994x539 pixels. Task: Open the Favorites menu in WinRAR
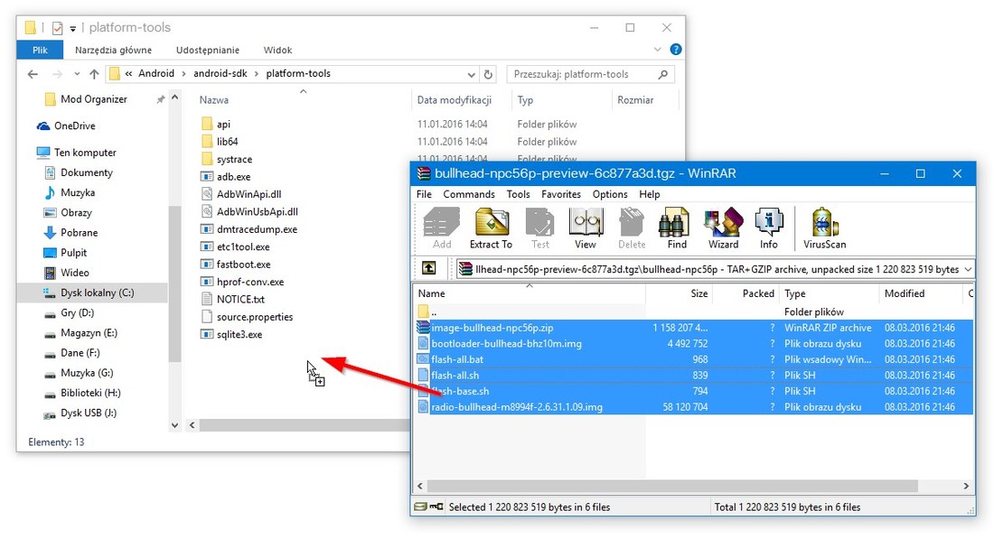tap(561, 194)
